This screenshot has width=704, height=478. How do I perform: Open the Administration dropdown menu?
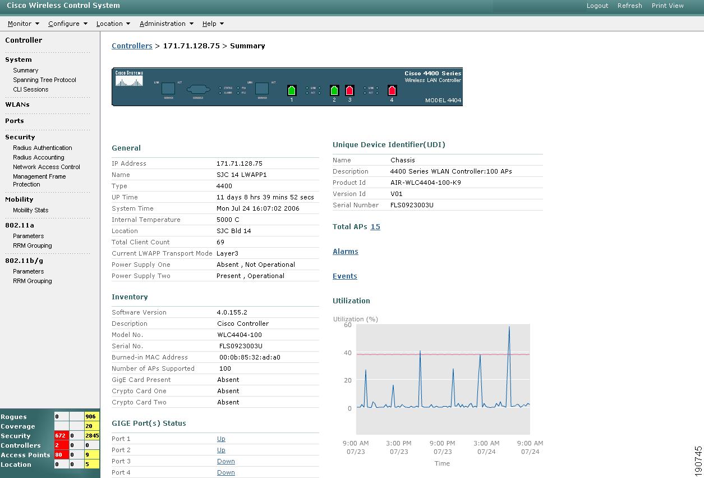166,24
